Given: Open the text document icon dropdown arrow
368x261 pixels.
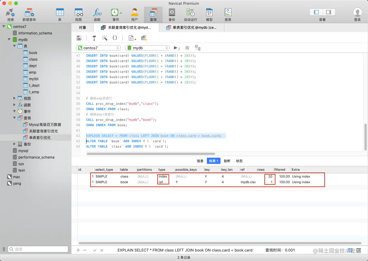Looking at the screenshot, I should tap(135, 39).
